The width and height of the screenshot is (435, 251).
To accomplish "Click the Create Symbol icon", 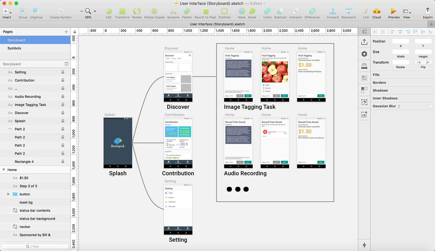I will click(61, 11).
